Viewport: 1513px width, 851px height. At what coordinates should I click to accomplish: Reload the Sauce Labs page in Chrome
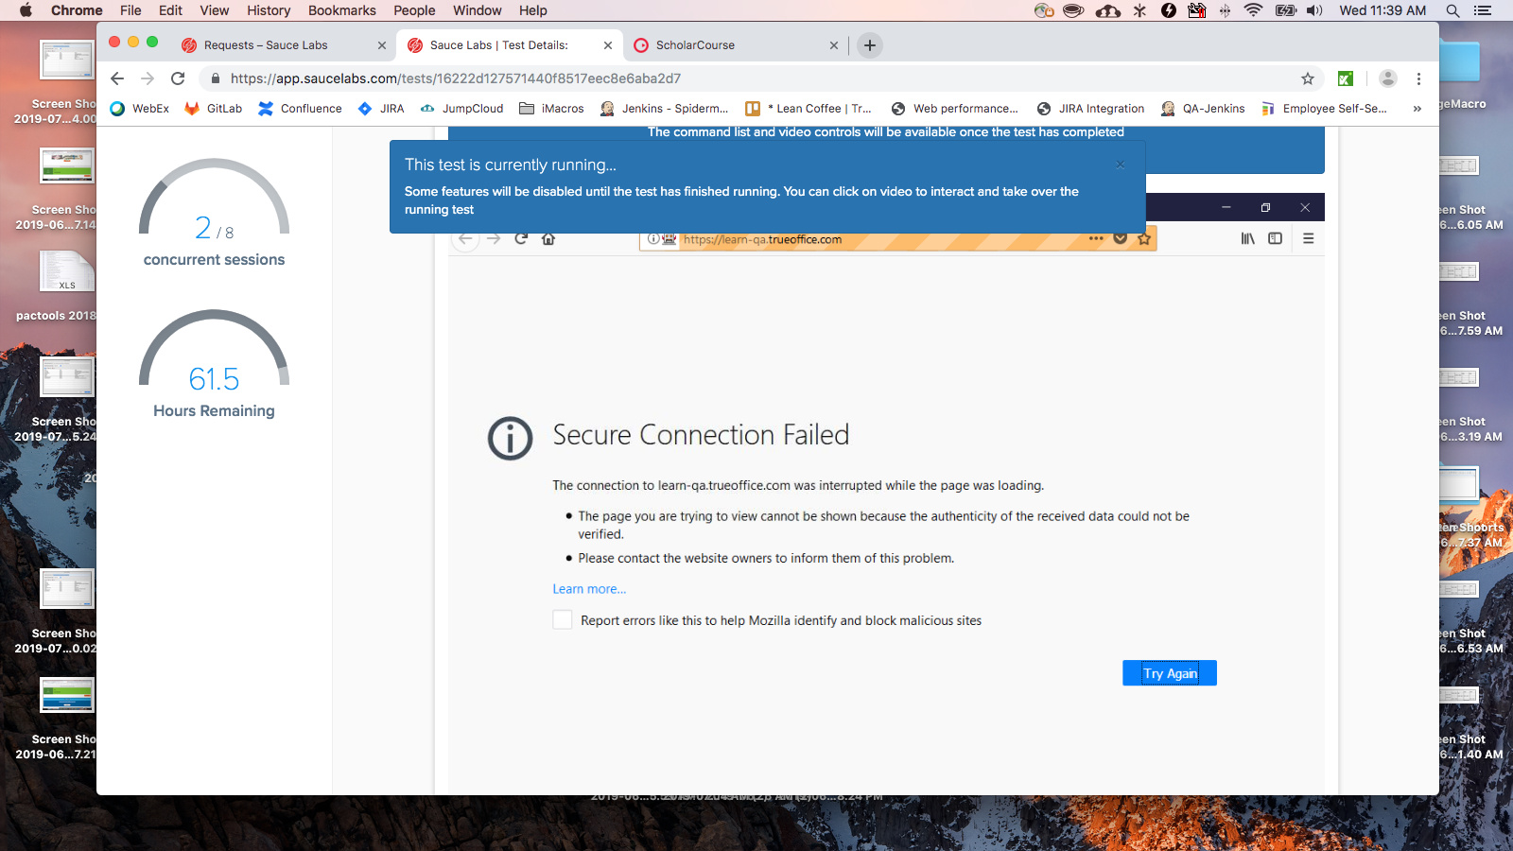[178, 78]
